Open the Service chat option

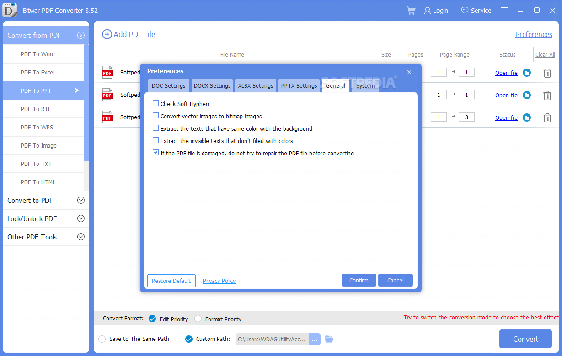click(x=476, y=11)
